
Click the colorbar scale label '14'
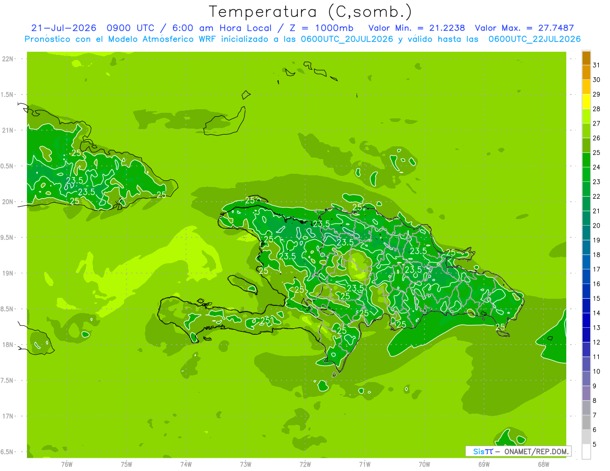[597, 313]
